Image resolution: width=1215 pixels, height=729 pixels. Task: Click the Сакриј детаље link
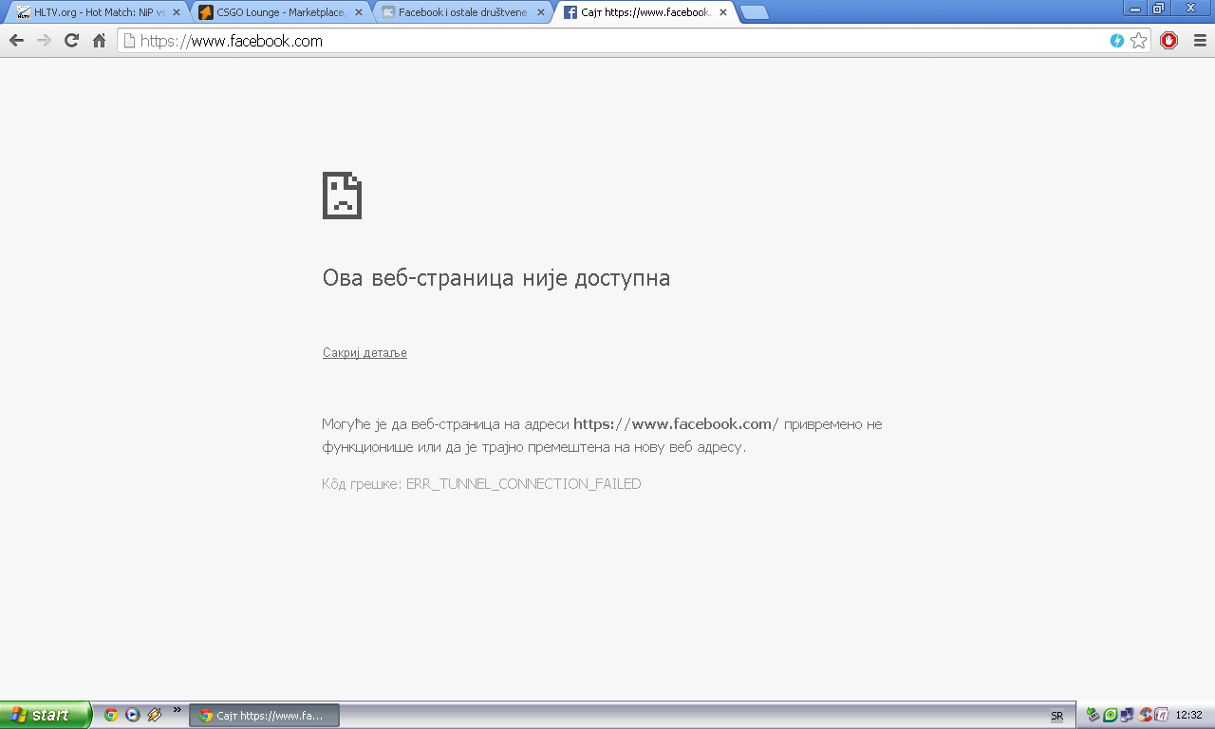364,353
